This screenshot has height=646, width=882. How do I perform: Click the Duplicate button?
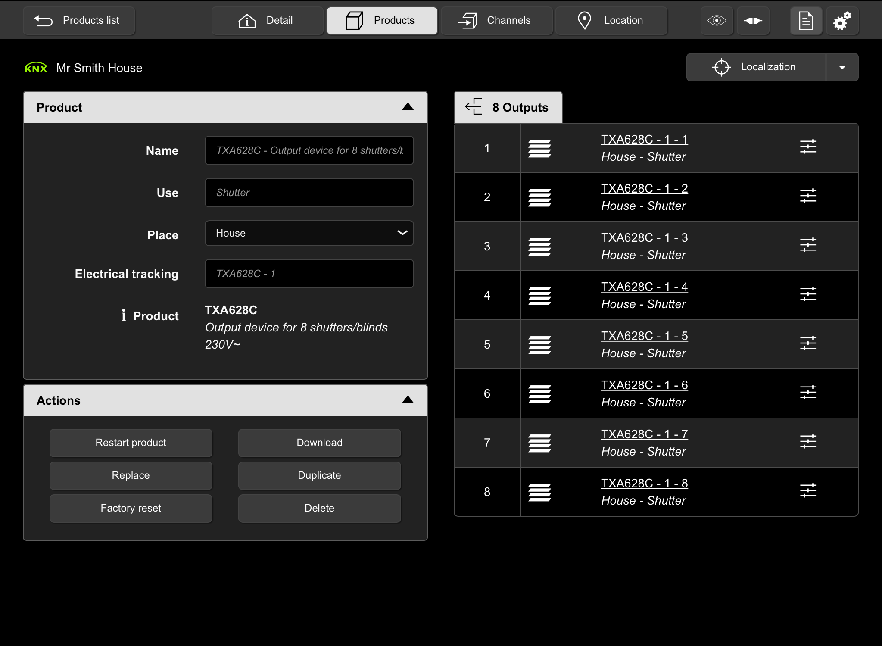pyautogui.click(x=319, y=475)
